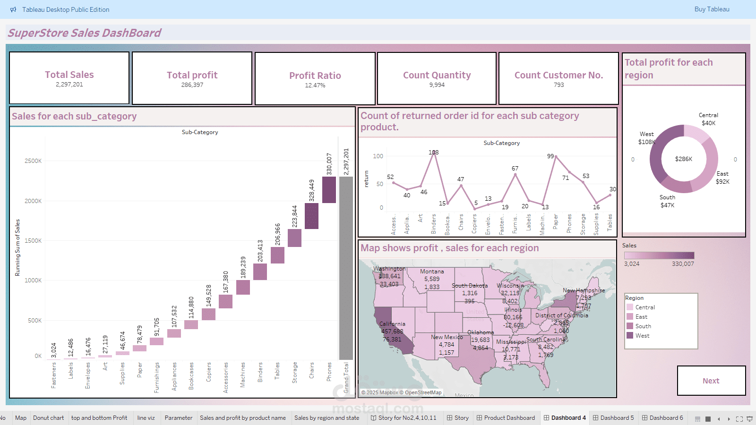Select the Dashboard 4 tab
Image resolution: width=756 pixels, height=425 pixels.
(565, 418)
